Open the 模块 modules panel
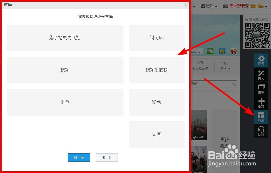 click(x=261, y=89)
